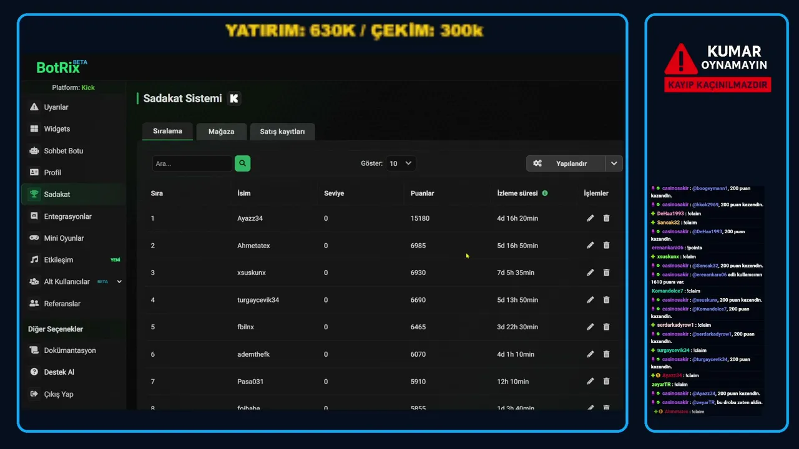Delete the Pasa031 row
This screenshot has height=449, width=799.
[606, 381]
